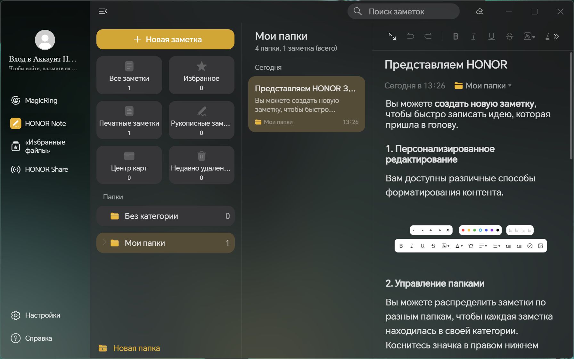Show more formatting tools via double chevron

coord(556,36)
